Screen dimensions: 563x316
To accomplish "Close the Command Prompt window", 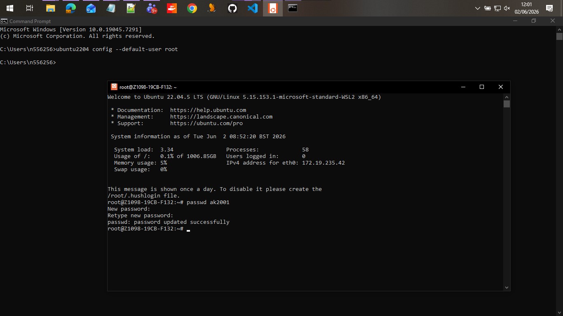I will click(553, 21).
